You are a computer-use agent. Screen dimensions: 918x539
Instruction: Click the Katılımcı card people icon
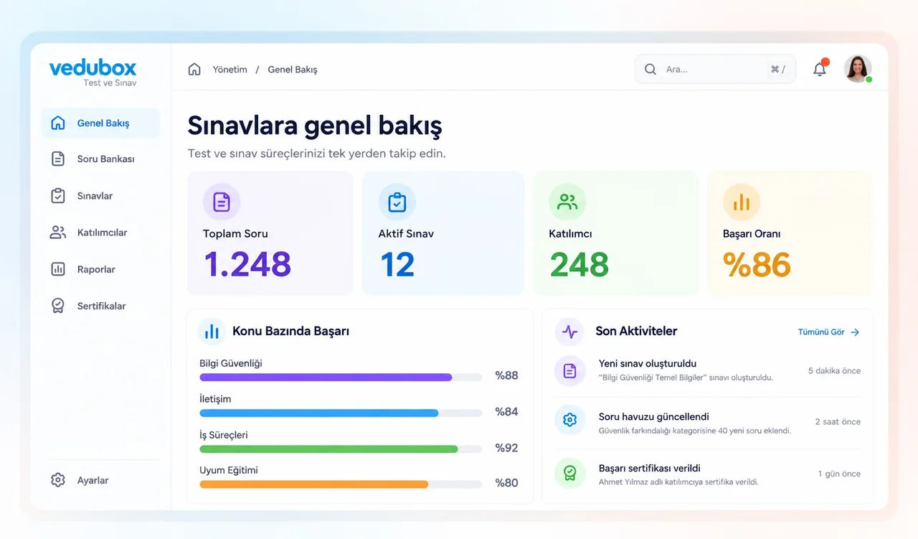[567, 202]
